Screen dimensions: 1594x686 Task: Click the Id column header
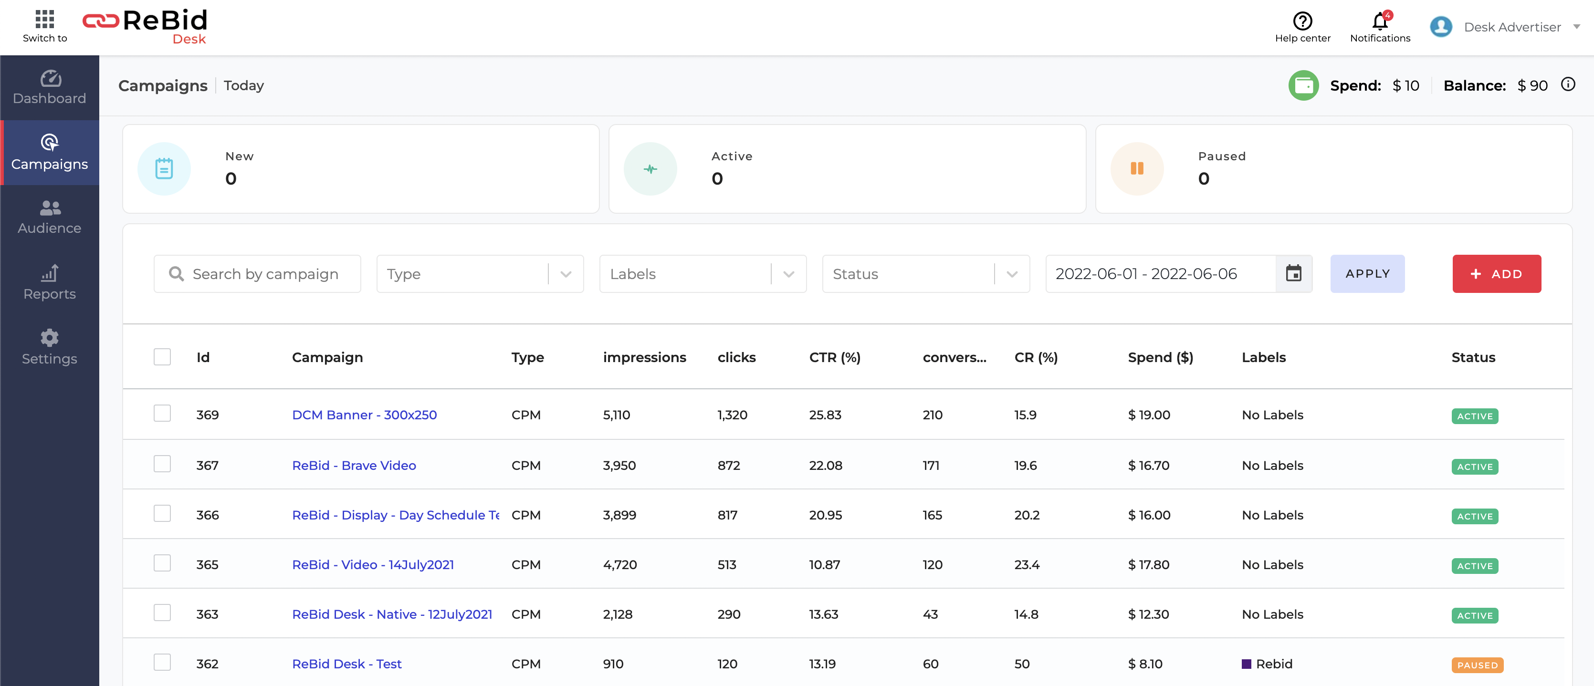click(203, 357)
